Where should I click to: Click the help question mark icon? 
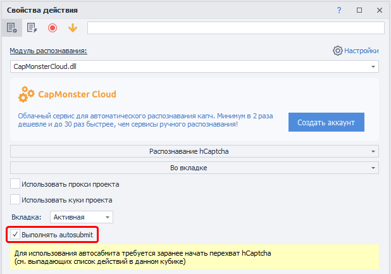tap(339, 10)
